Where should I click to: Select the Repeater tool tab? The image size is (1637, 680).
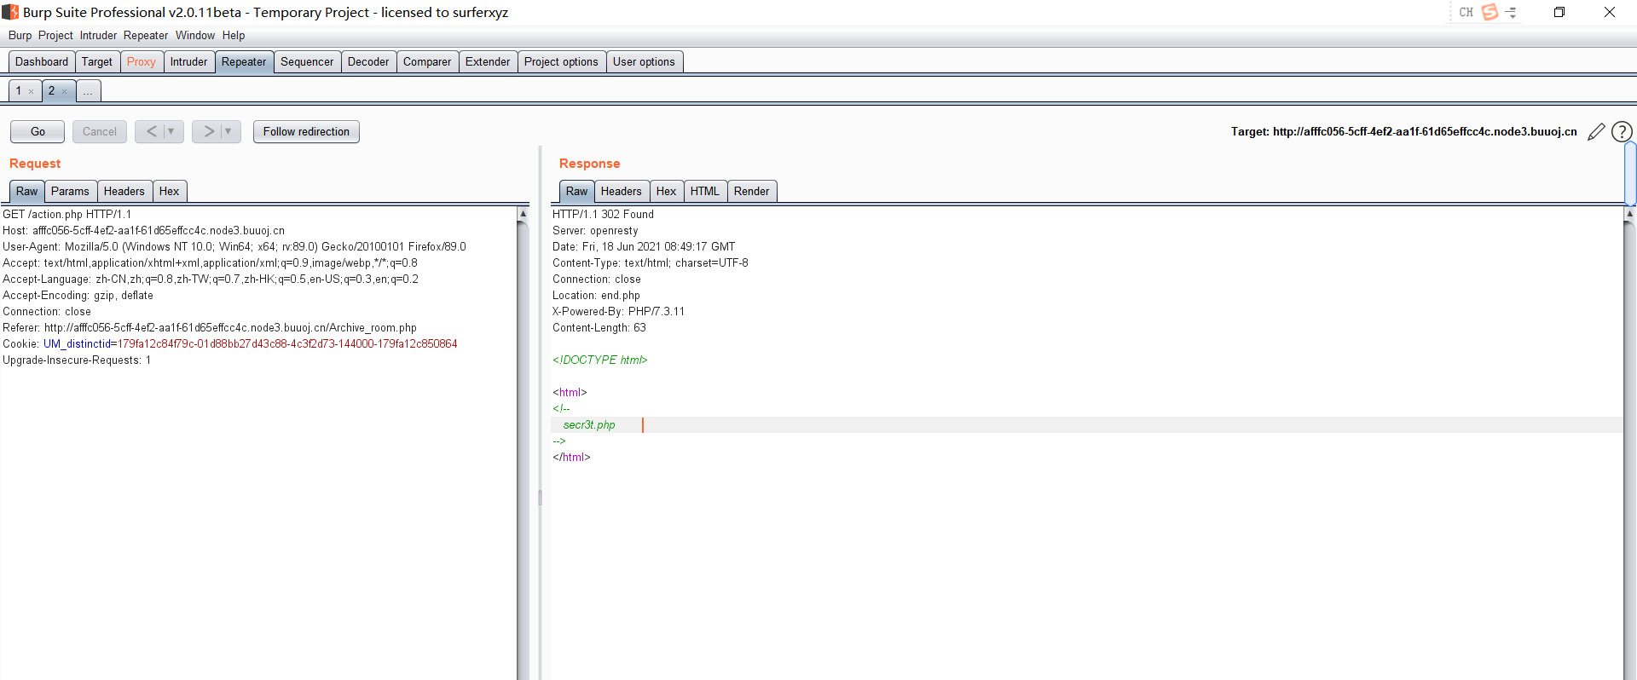[244, 61]
